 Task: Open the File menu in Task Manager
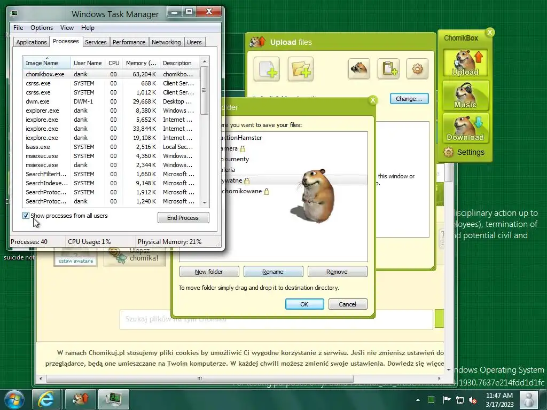(18, 28)
